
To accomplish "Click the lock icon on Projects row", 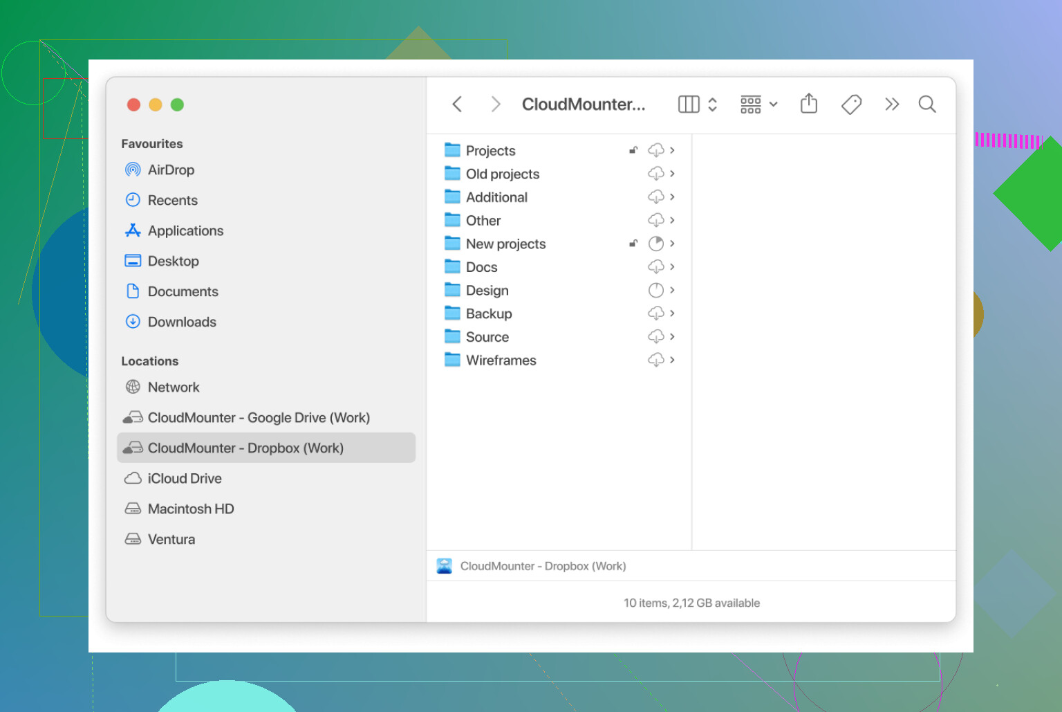I will pyautogui.click(x=633, y=150).
